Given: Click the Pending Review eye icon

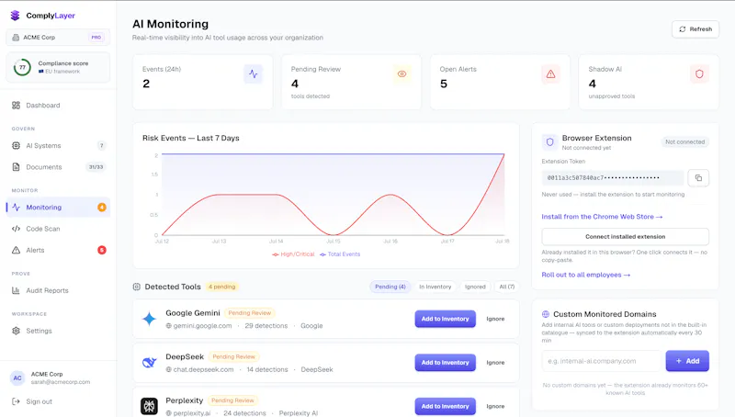Looking at the screenshot, I should (x=401, y=74).
